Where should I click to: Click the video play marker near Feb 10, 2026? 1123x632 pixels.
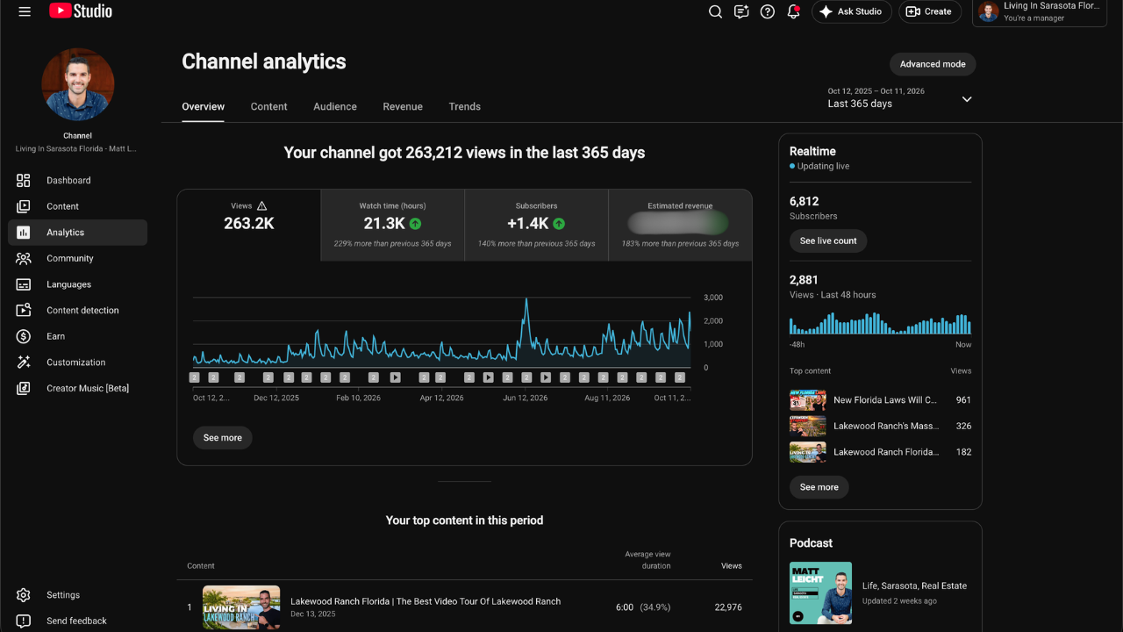[396, 377]
